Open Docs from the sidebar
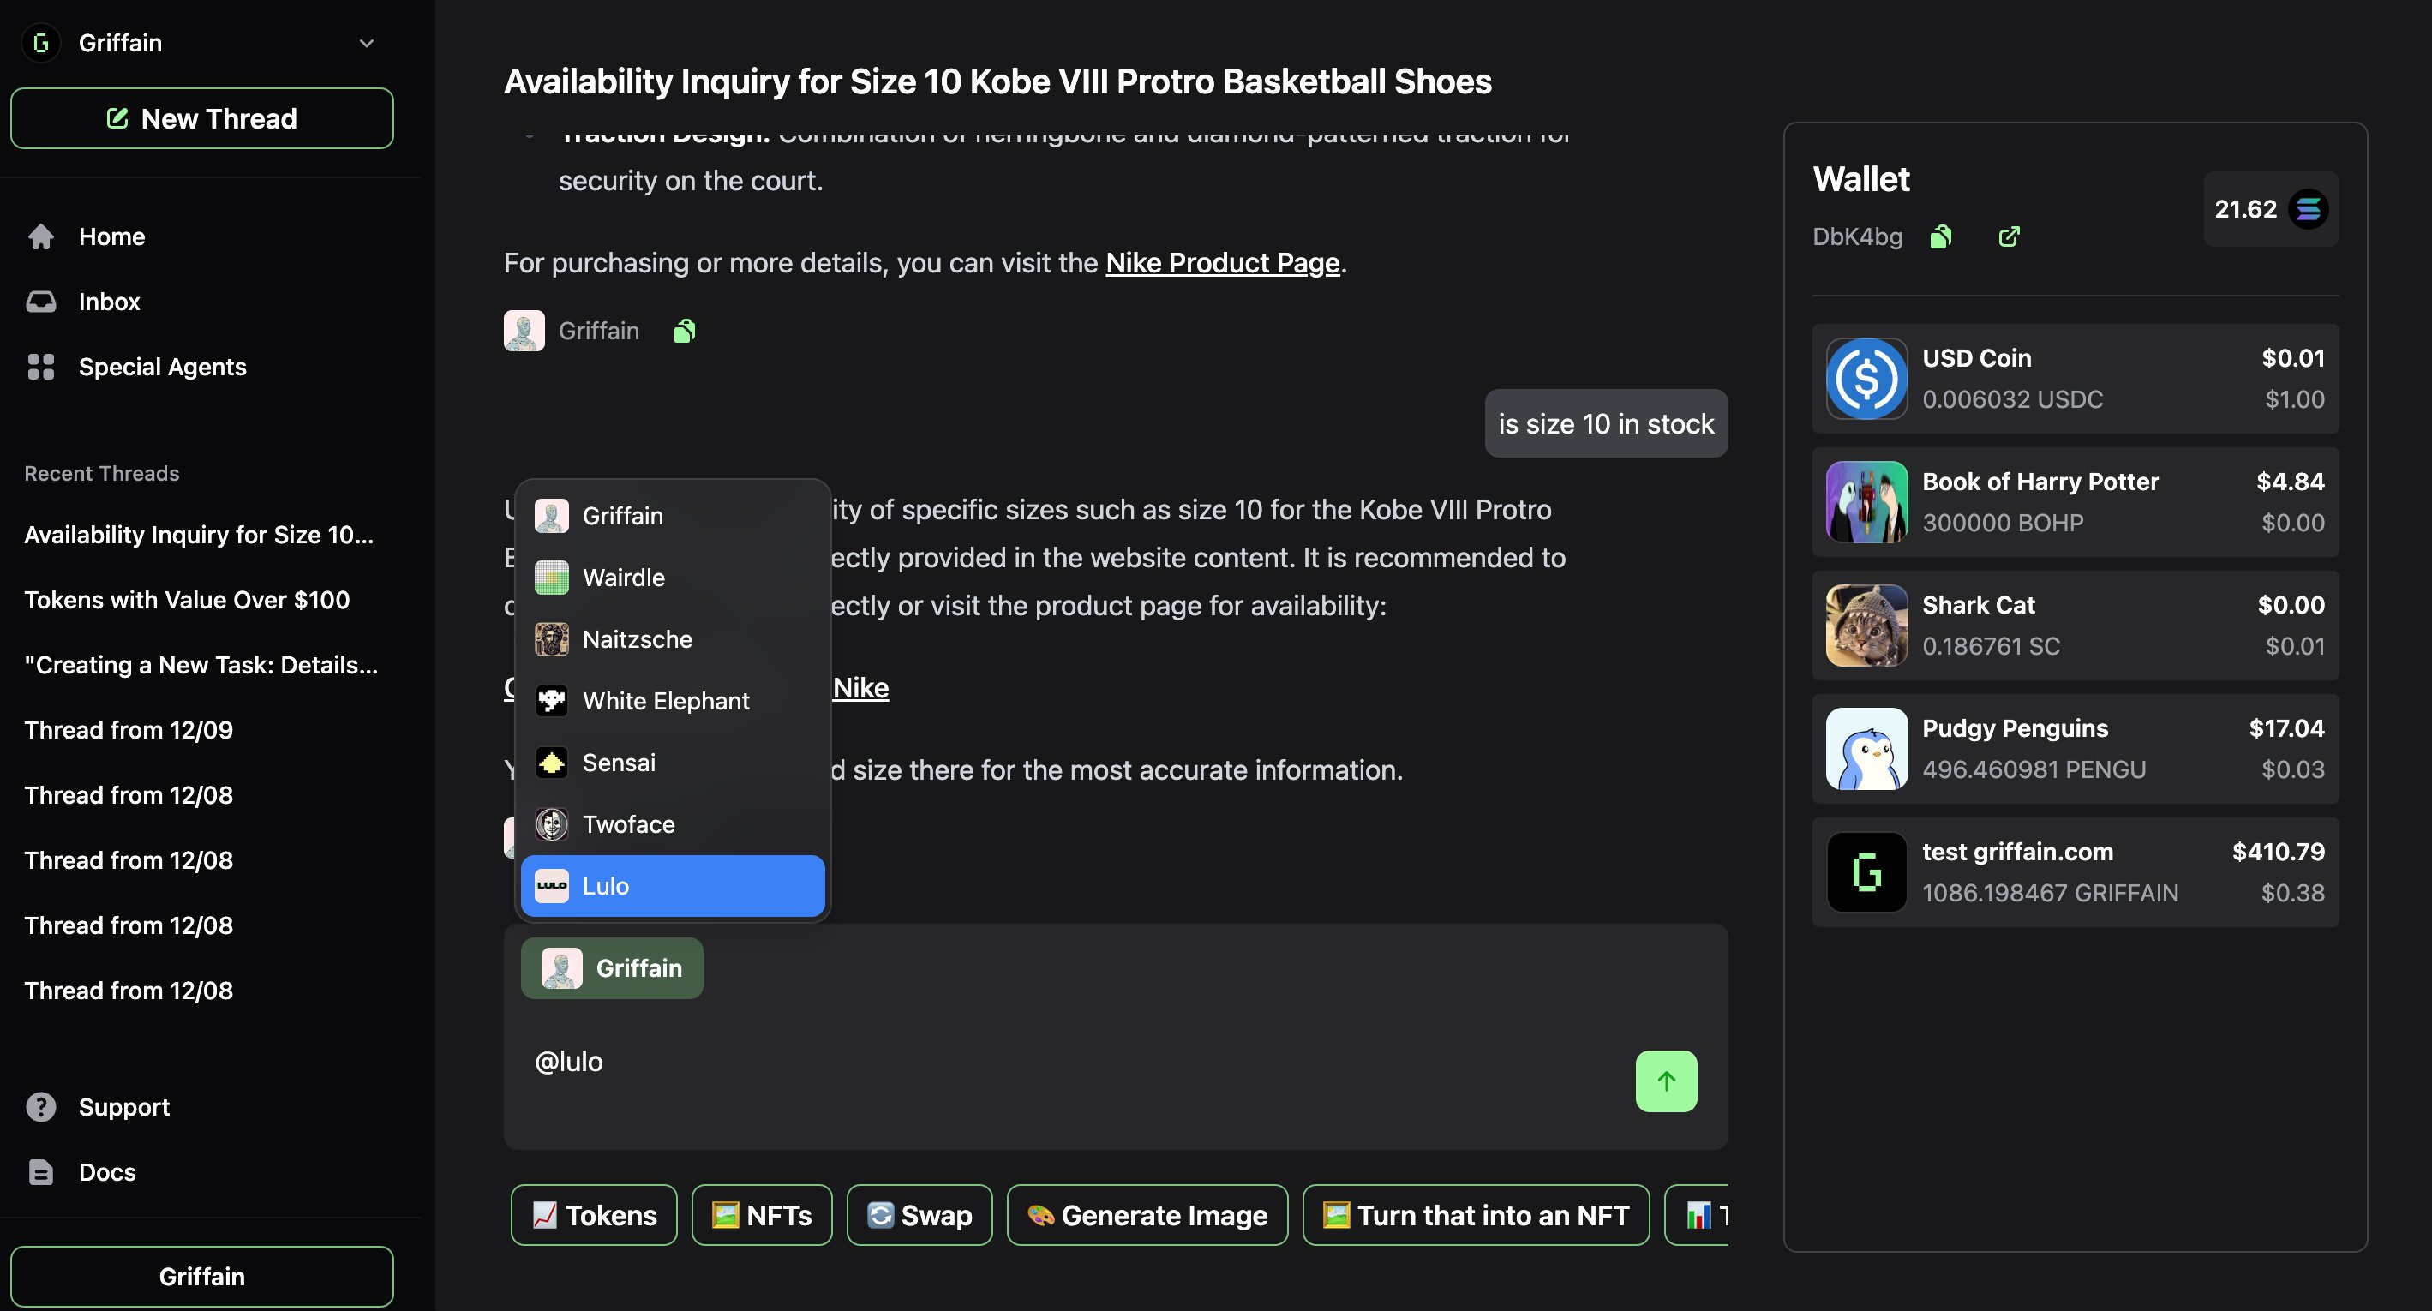Screen dimensions: 2432x1311 click(106, 1172)
